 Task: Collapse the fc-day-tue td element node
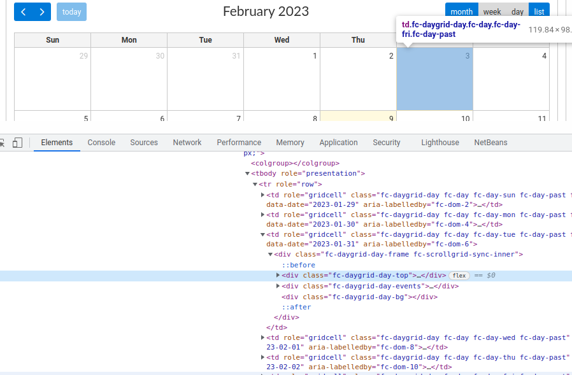click(262, 234)
